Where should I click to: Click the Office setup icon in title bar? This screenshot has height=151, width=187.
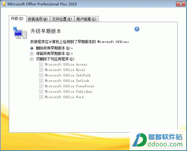coord(4,4)
